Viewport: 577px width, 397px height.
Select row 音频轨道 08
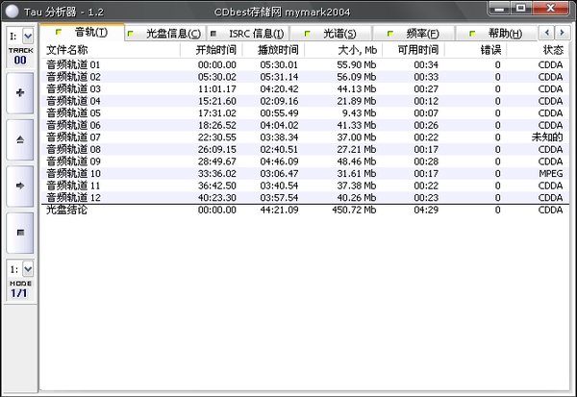pyautogui.click(x=305, y=149)
